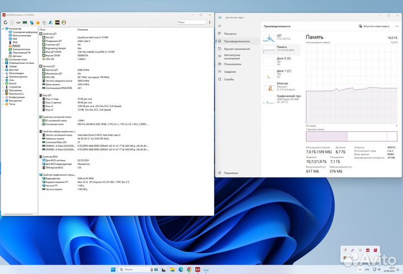Select DMI under Компьютер
The height and width of the screenshot is (274, 403).
tap(13, 39)
